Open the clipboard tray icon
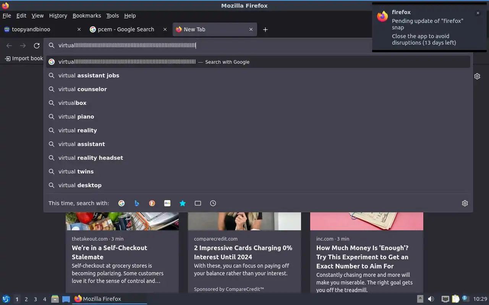 [x=455, y=299]
